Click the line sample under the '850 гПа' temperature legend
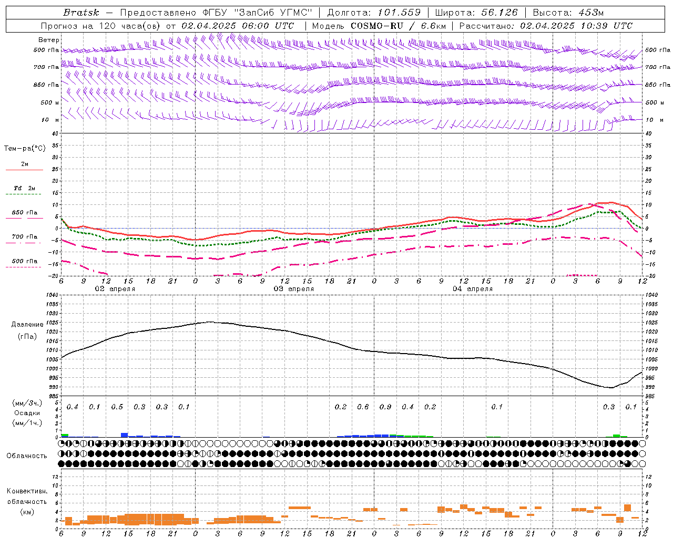Screen dimensions: 673x538 point(24,218)
